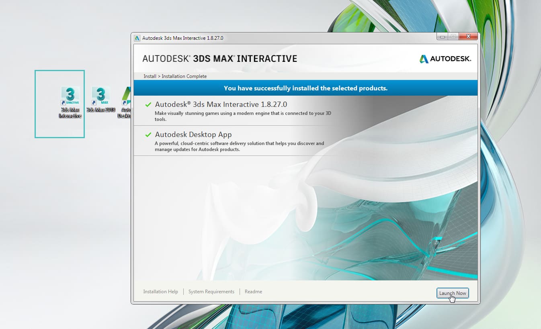
Task: Open the Readme link
Action: (253, 292)
